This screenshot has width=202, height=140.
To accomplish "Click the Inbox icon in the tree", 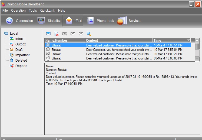I will 12,39.
